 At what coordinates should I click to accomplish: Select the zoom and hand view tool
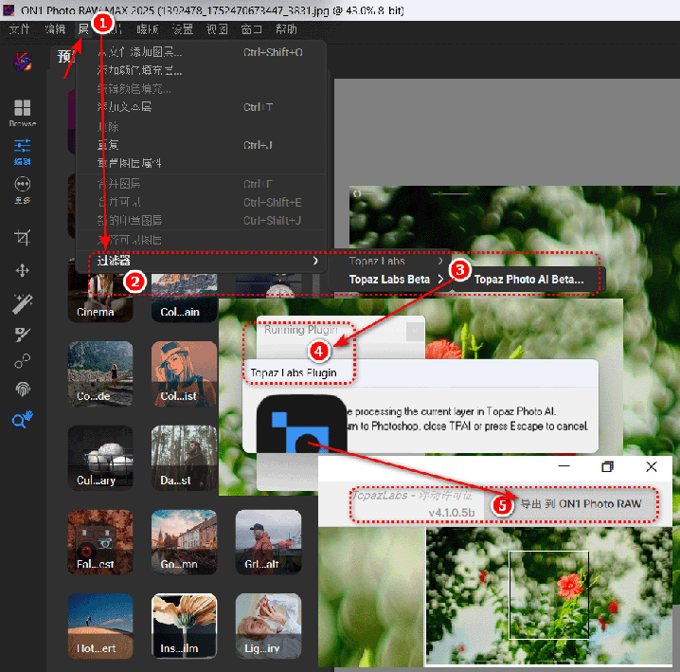tap(23, 420)
